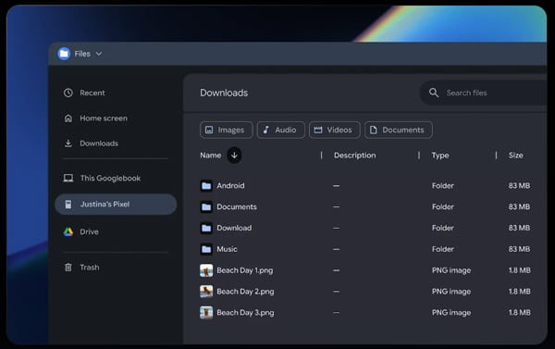This screenshot has height=349, width=555.
Task: Select Beach Day 2.png file name
Action: pos(245,292)
